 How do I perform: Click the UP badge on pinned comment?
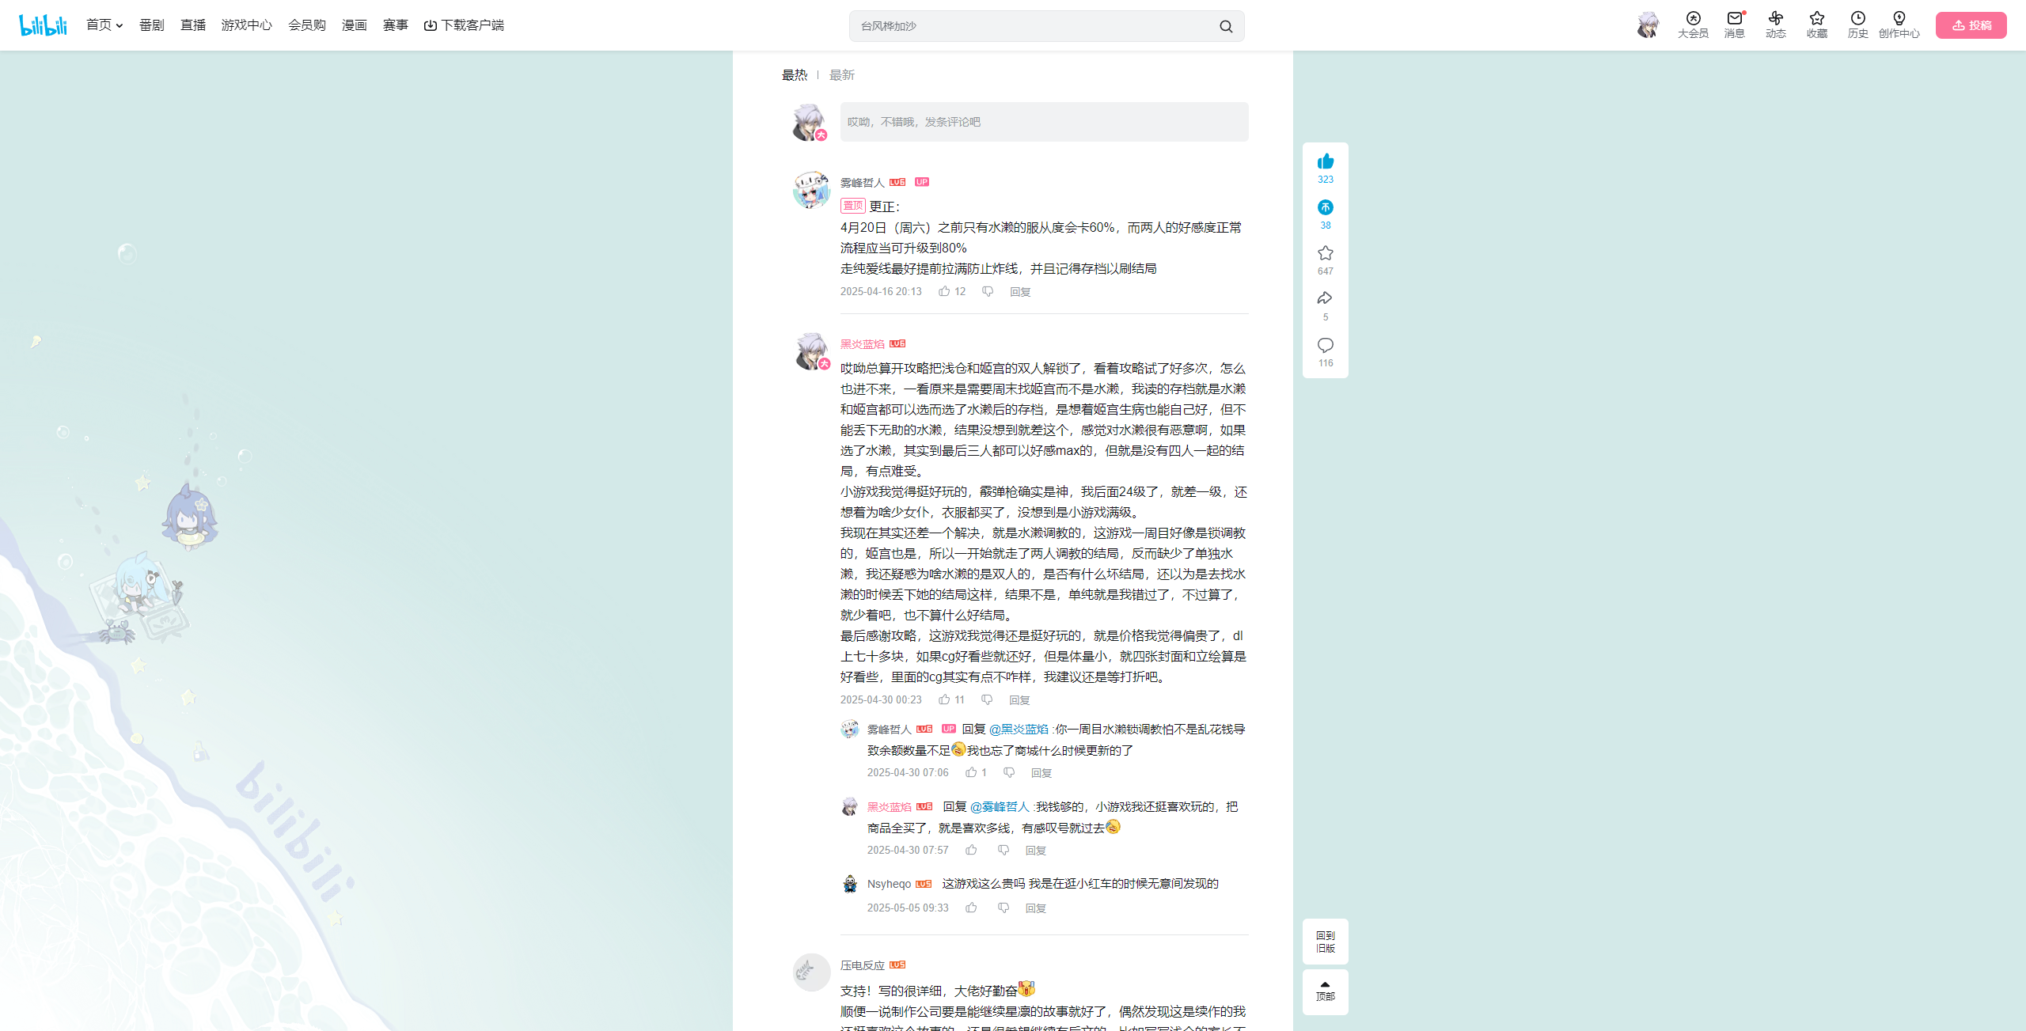tap(922, 182)
